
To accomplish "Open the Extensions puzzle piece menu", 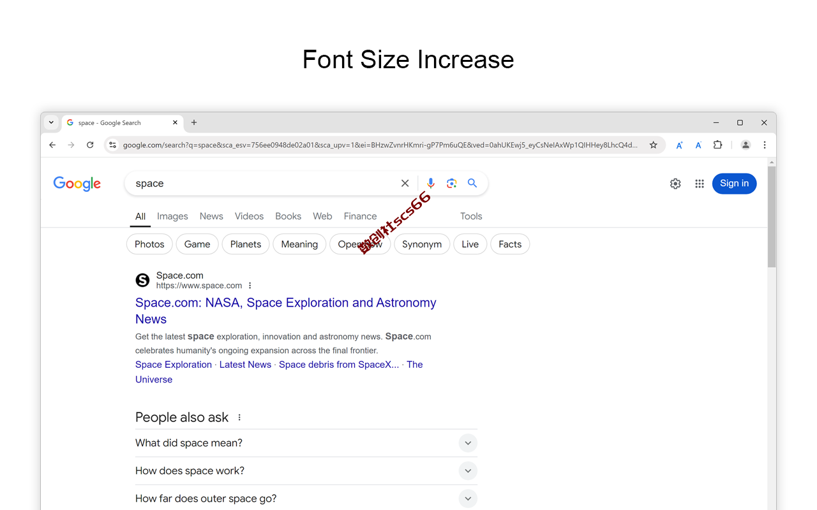I will tap(717, 145).
